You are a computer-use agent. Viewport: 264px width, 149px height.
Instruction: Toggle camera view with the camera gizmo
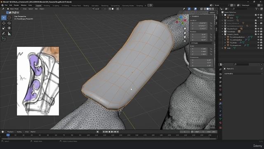[x=185, y=37]
